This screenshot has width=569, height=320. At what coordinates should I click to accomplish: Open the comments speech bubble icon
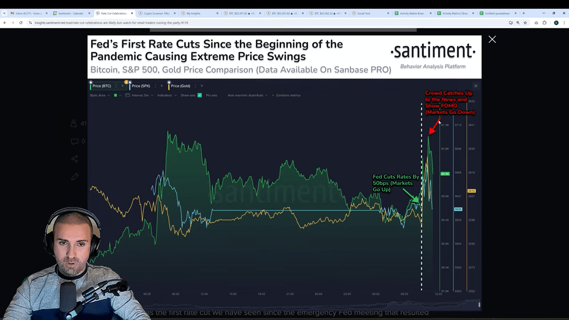pyautogui.click(x=74, y=141)
